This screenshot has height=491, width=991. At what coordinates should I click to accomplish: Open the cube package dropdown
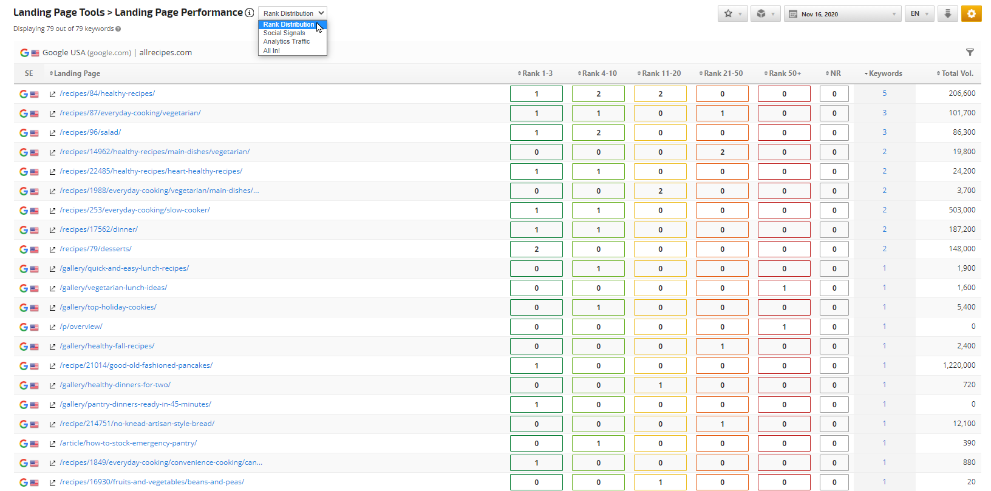click(765, 13)
